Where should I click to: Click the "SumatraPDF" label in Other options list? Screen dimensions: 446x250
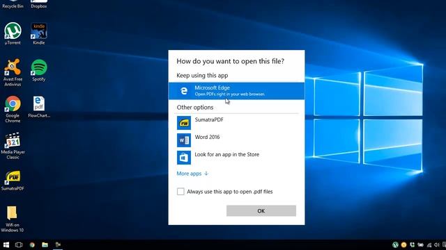click(209, 119)
